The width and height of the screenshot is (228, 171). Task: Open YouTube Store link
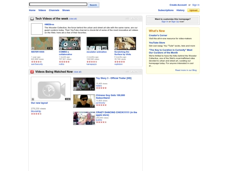coord(157,43)
